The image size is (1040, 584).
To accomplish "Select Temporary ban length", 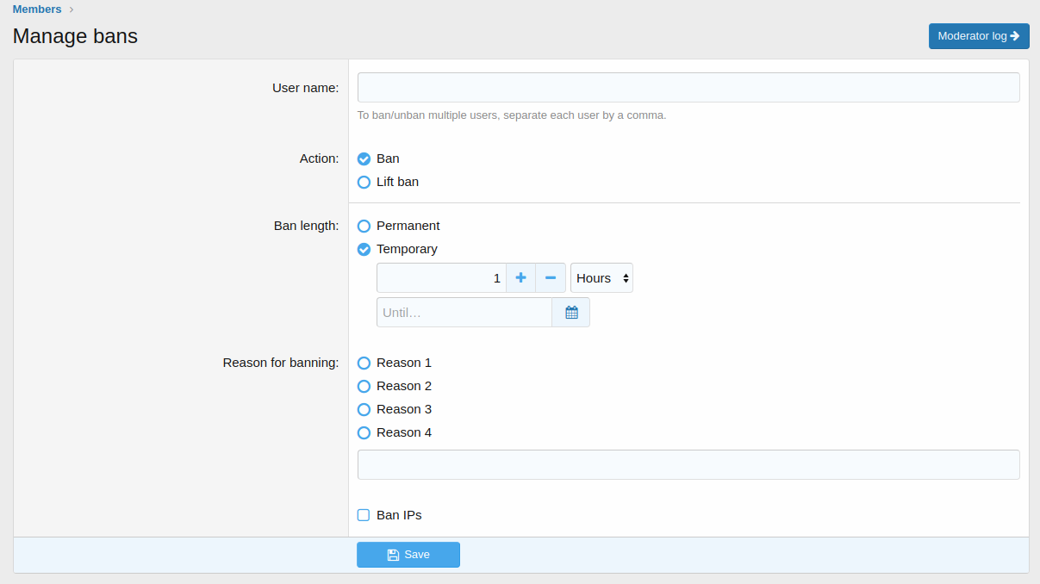I will click(x=364, y=249).
